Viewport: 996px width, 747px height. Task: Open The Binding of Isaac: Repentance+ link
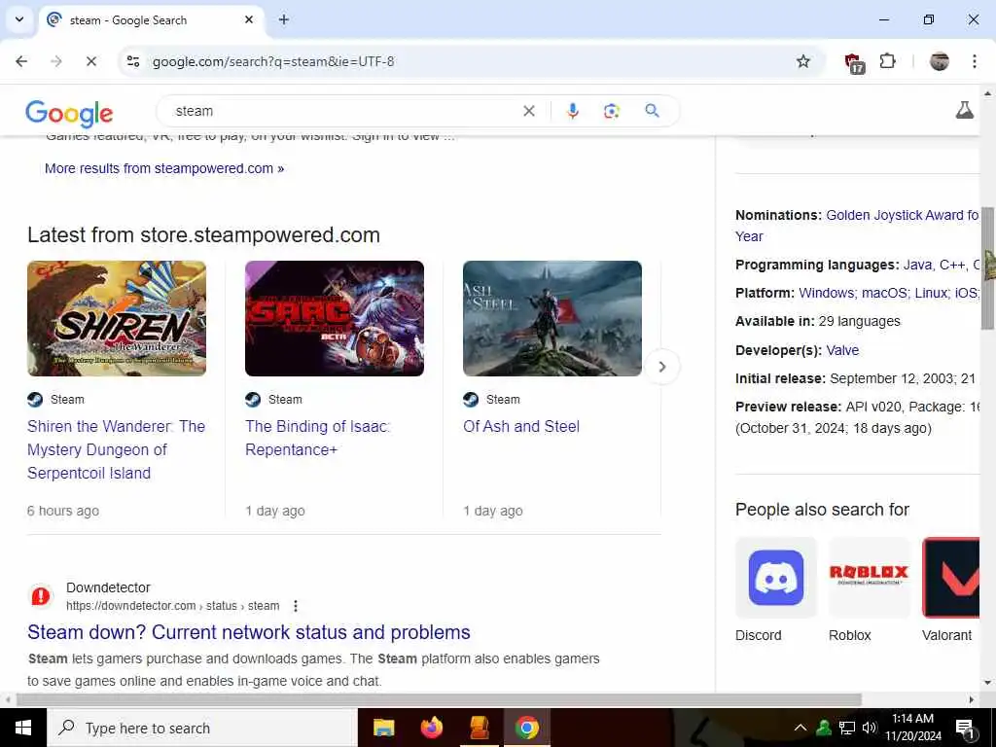tap(318, 438)
